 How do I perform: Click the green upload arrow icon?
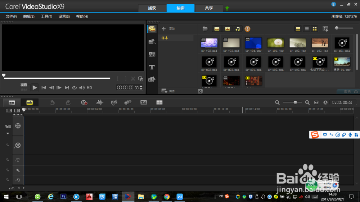coord(227,8)
